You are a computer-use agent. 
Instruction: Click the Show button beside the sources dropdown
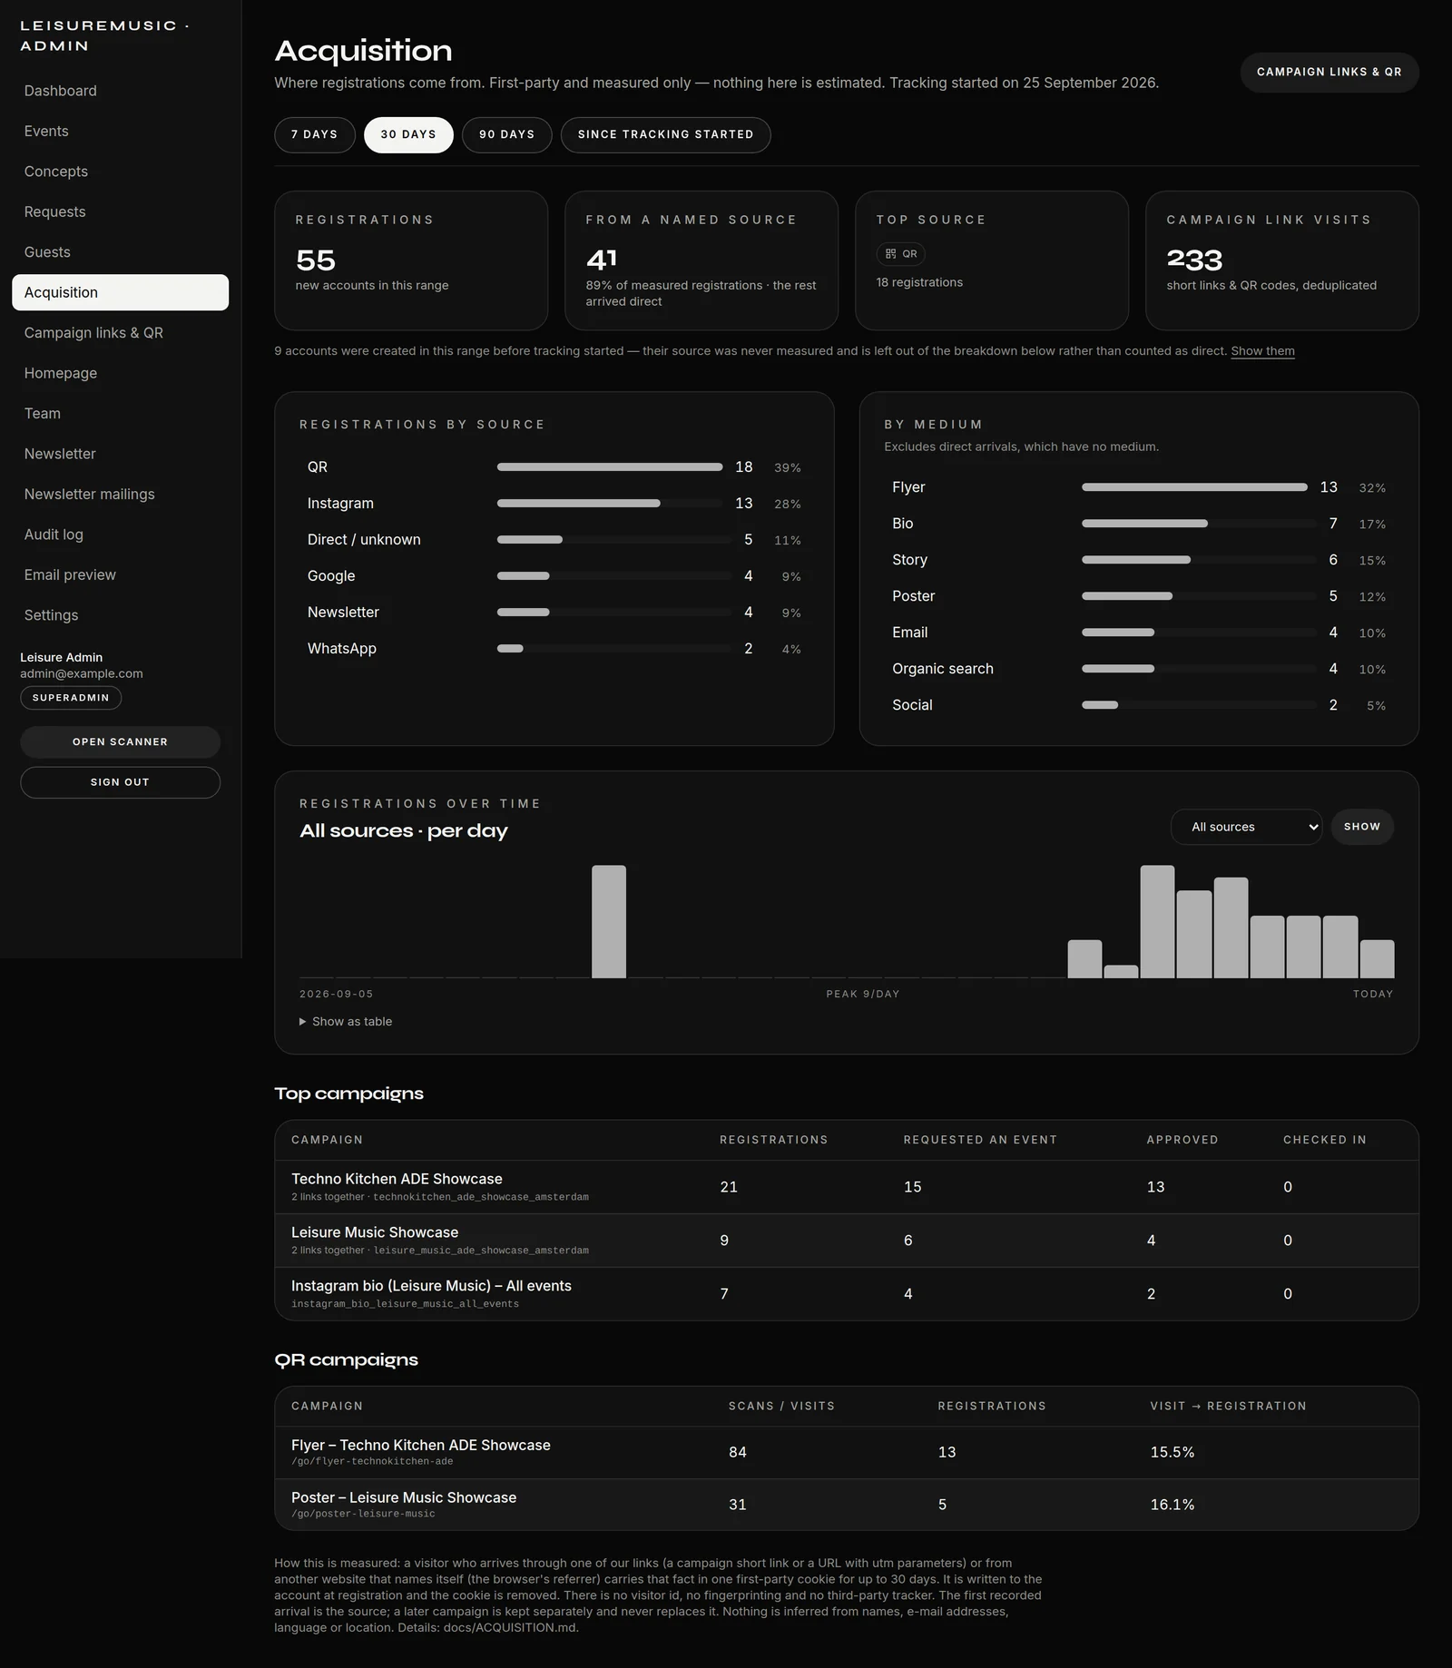(1361, 827)
